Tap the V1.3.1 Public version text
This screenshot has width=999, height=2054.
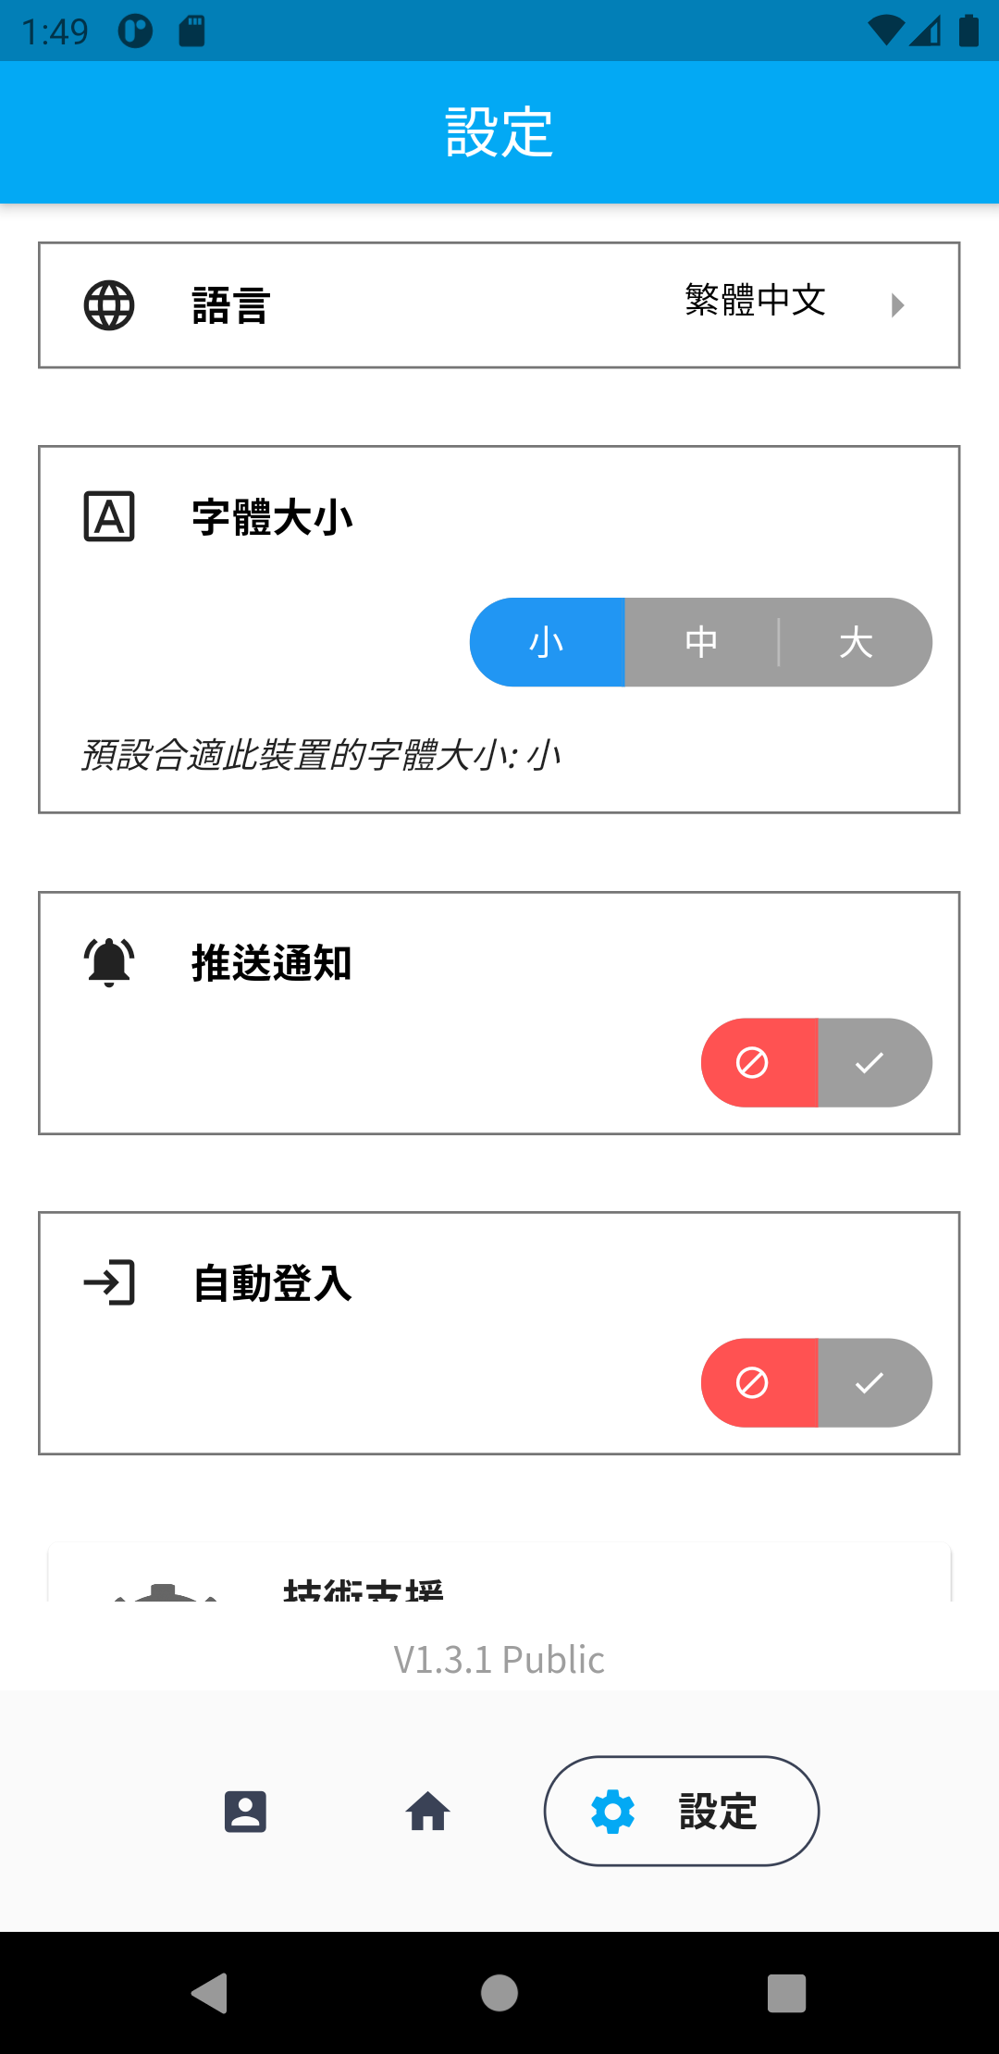(499, 1660)
